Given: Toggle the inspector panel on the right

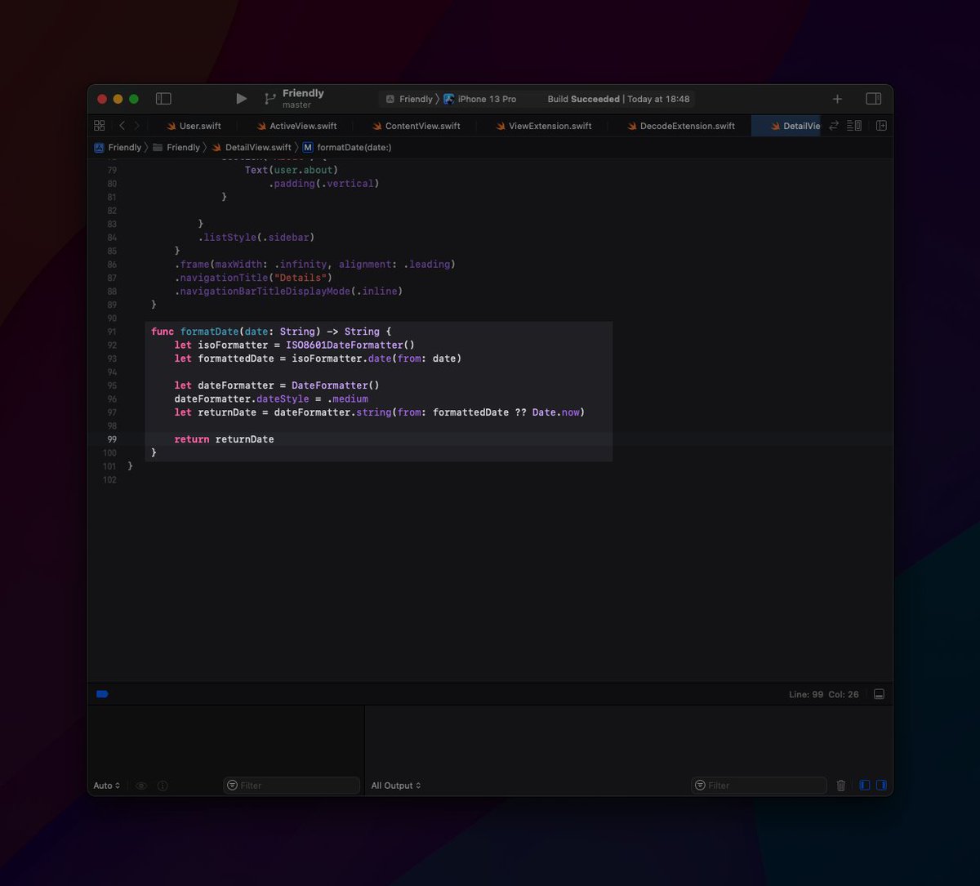Looking at the screenshot, I should pos(873,99).
